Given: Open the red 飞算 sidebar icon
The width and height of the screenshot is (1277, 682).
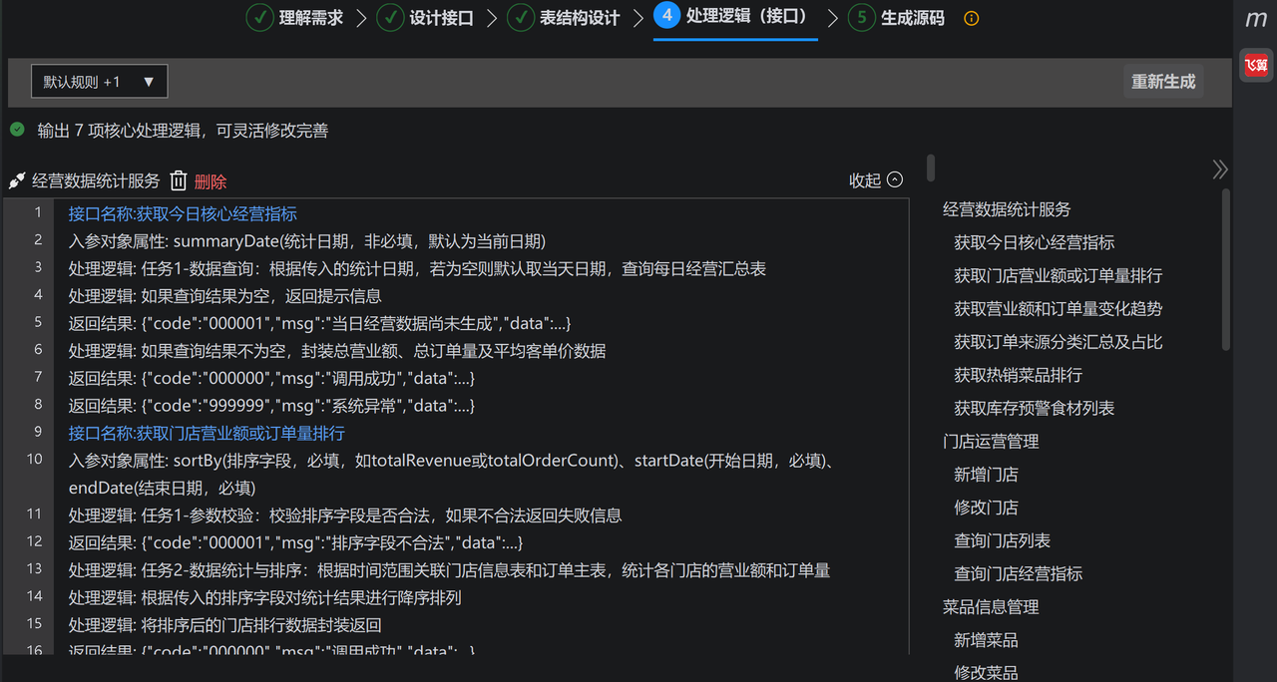Looking at the screenshot, I should (x=1256, y=65).
